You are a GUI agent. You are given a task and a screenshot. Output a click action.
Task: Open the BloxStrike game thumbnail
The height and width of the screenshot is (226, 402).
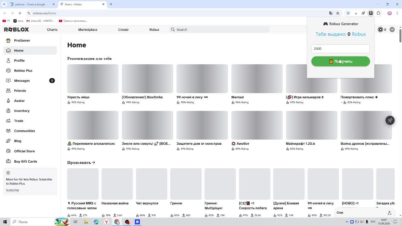pos(147,79)
